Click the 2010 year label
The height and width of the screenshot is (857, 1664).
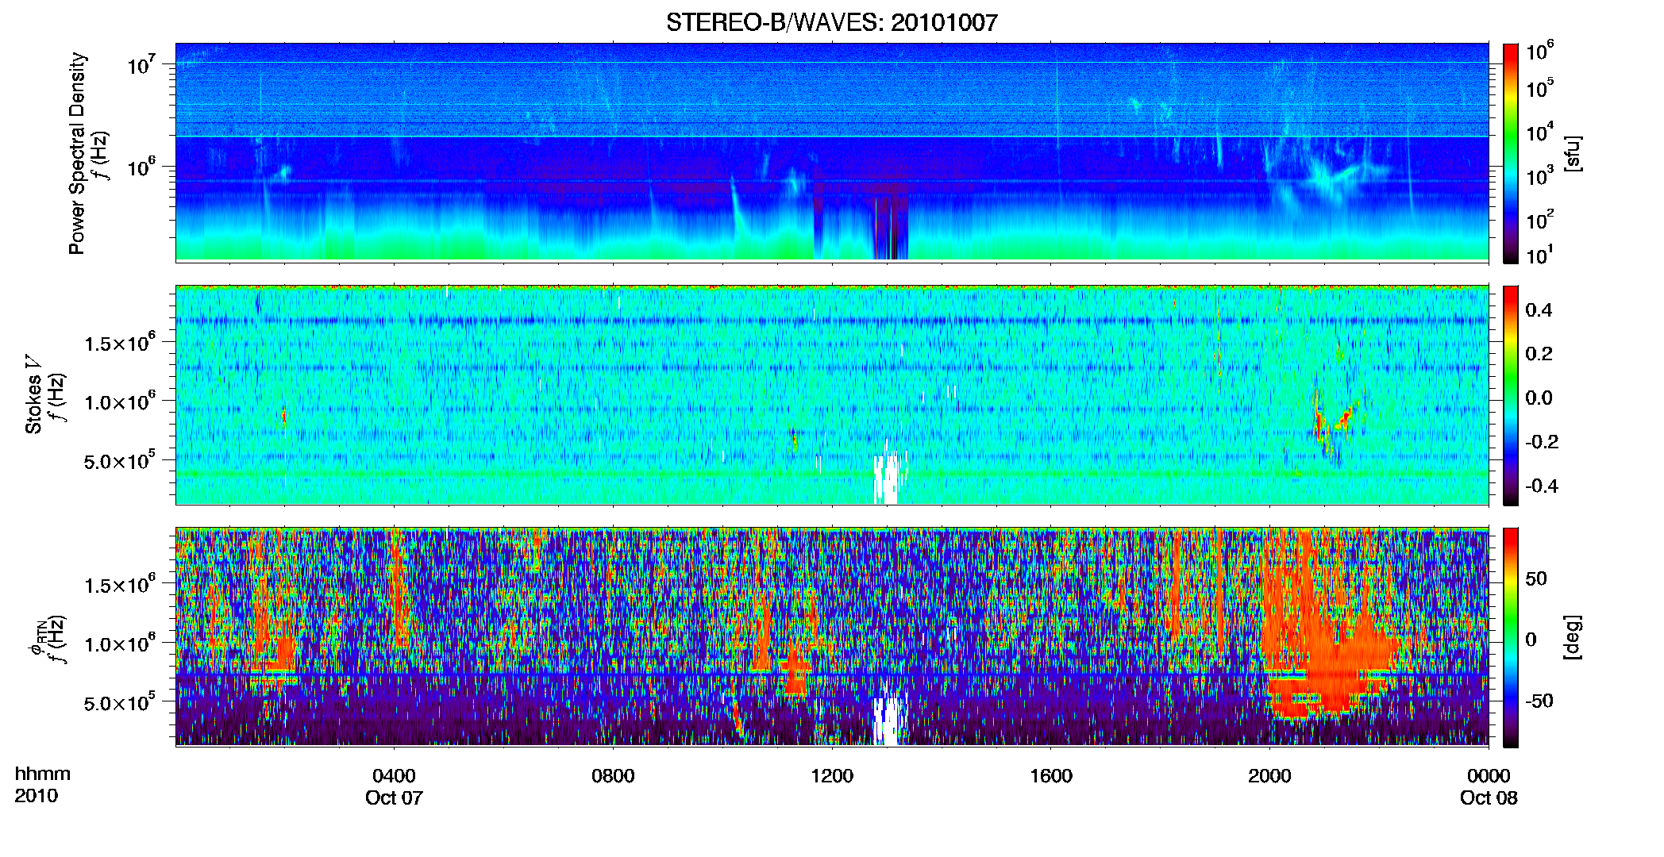click(36, 796)
